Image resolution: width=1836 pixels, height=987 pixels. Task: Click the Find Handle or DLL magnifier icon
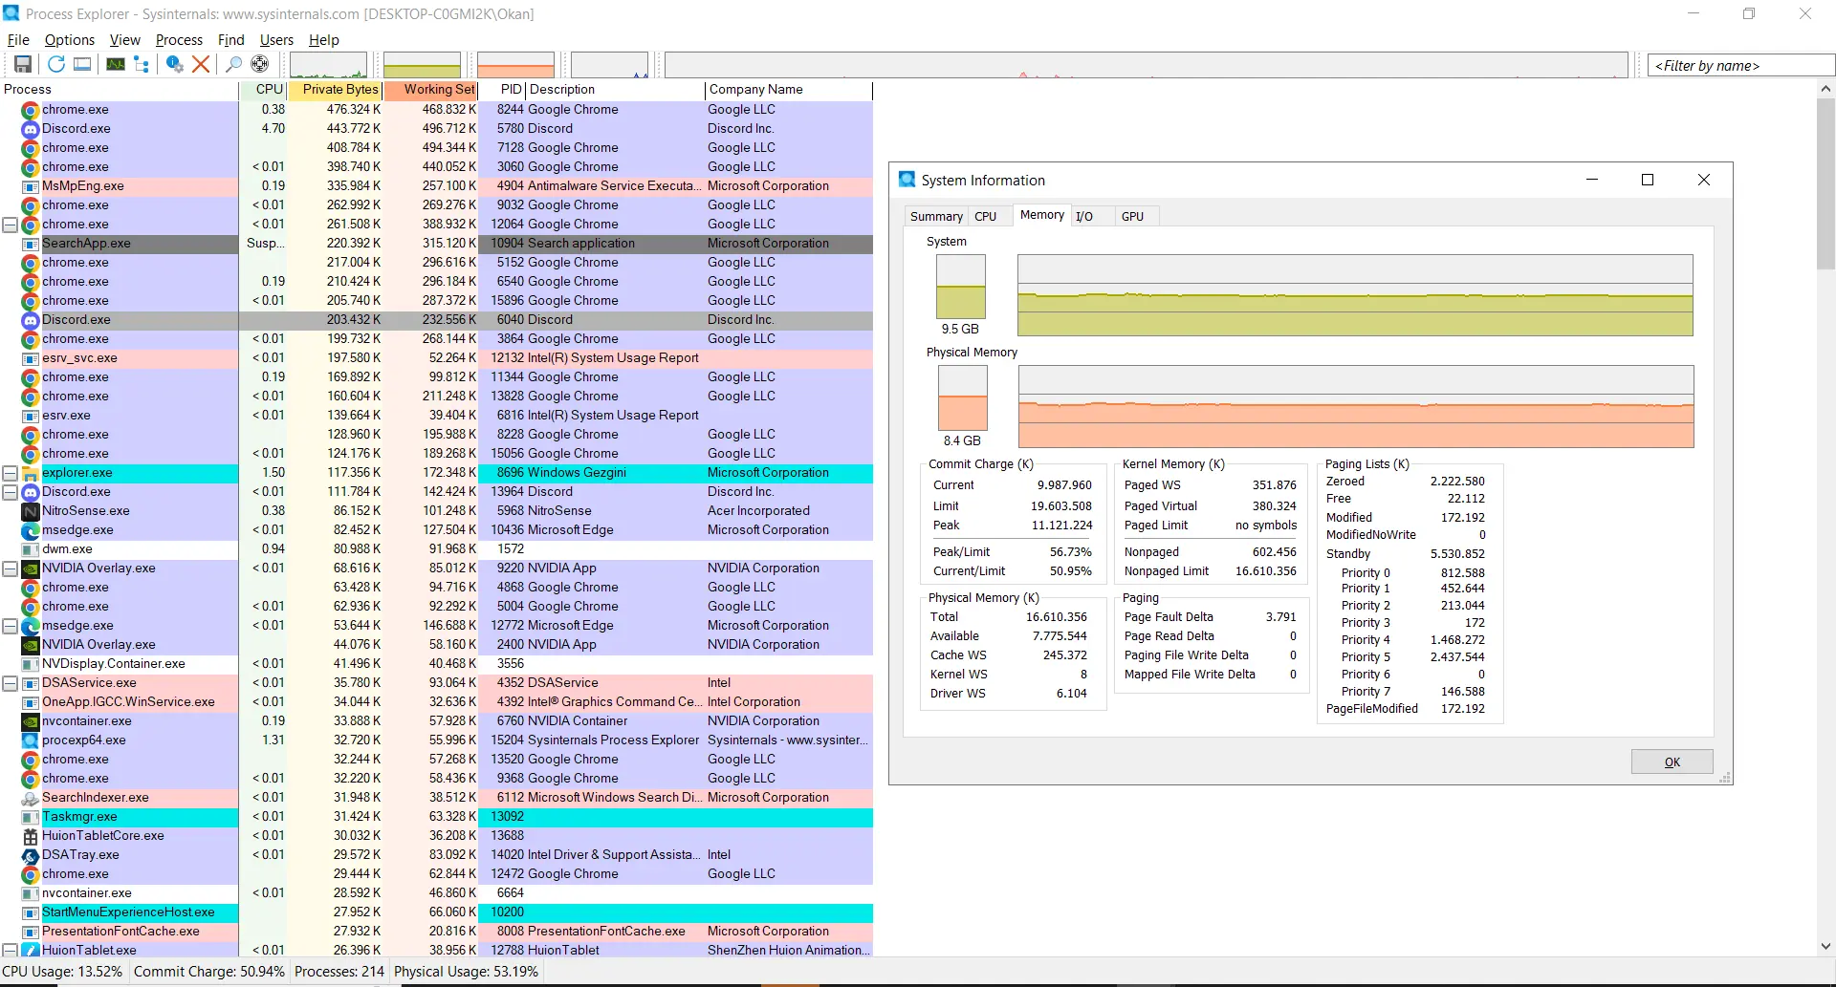[233, 64]
